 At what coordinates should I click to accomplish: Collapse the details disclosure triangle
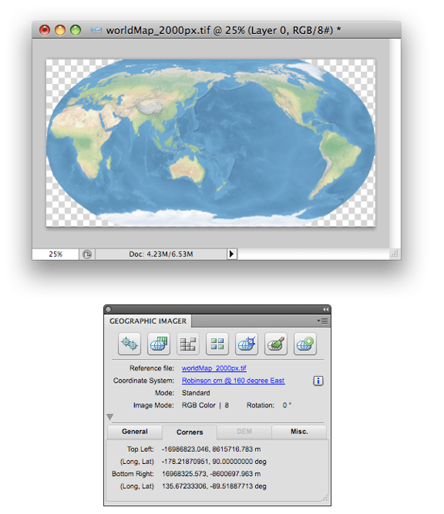(110, 417)
